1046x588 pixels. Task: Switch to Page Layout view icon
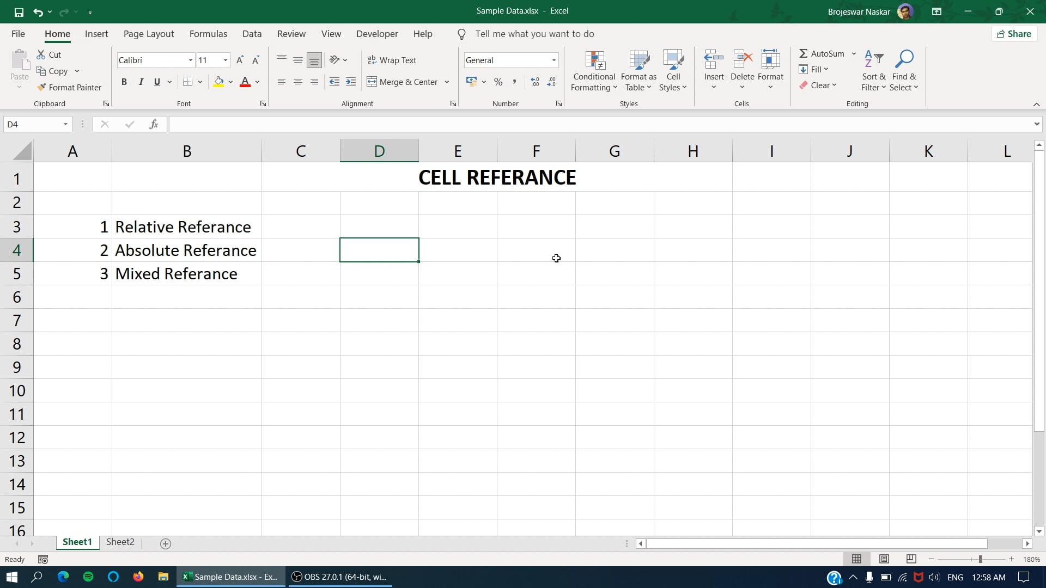[884, 559]
